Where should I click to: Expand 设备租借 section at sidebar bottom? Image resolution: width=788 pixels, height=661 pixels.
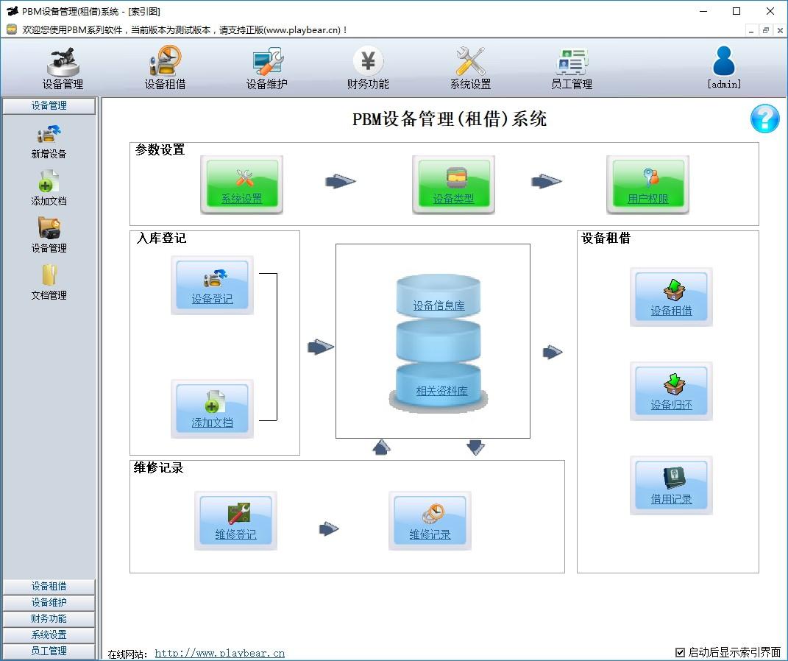49,586
